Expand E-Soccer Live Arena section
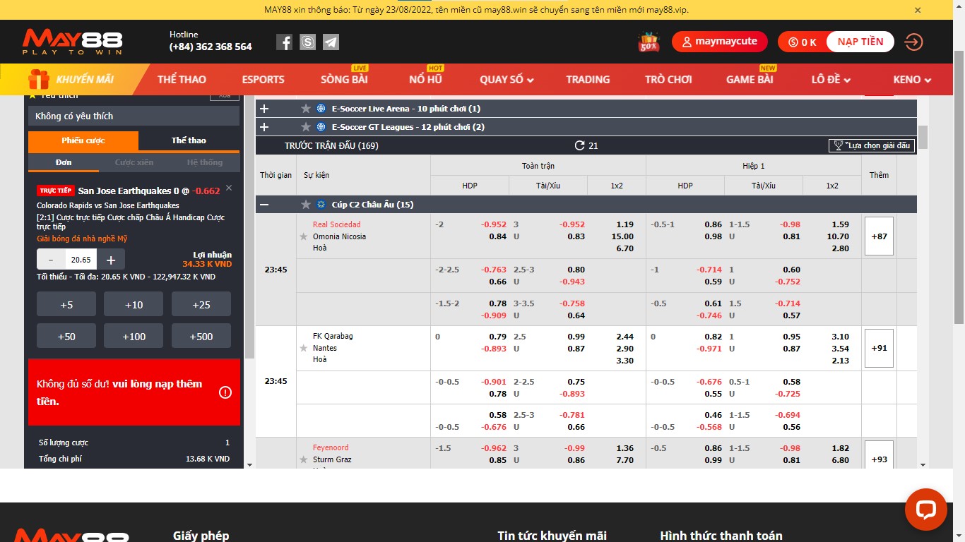 tap(264, 109)
